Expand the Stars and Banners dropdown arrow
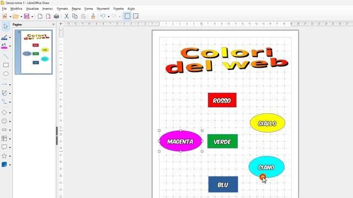The width and height of the screenshot is (353, 198). click(10, 156)
